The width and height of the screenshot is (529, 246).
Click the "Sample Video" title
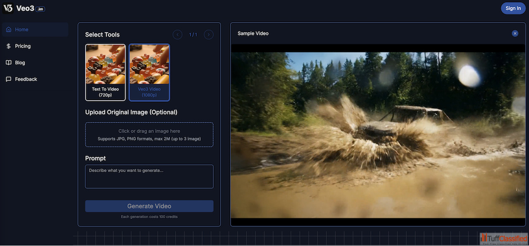pyautogui.click(x=253, y=33)
